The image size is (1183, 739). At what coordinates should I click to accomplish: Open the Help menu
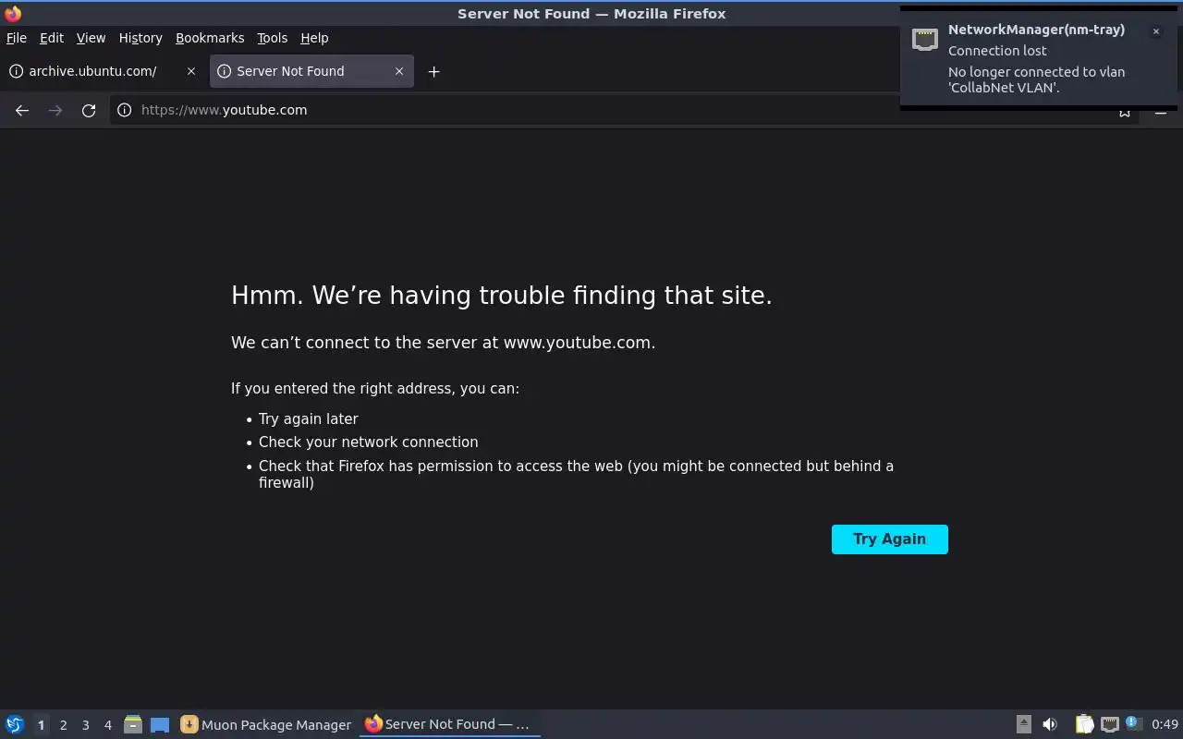(x=314, y=38)
